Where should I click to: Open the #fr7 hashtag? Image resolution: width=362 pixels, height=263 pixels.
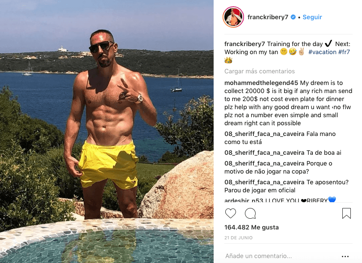click(x=344, y=52)
